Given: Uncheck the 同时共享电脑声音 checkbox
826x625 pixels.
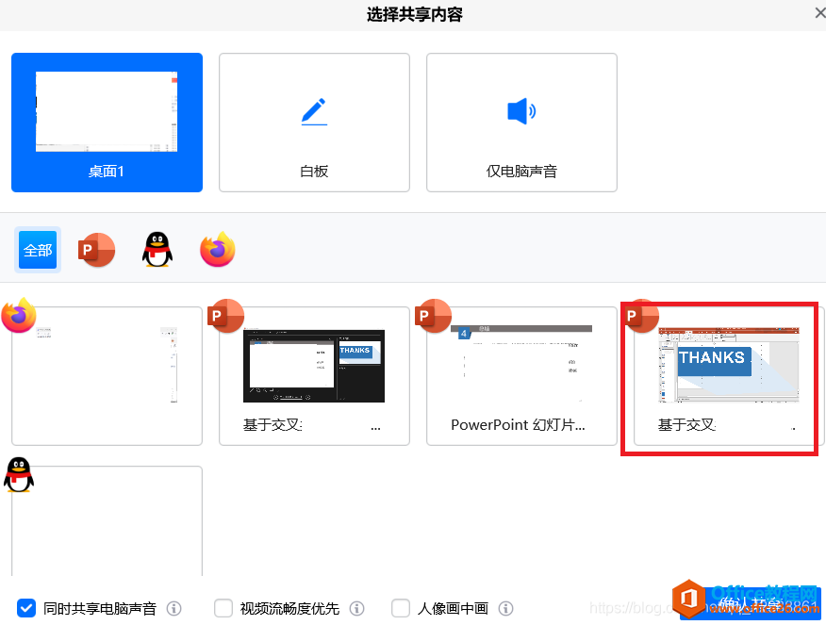Looking at the screenshot, I should click(25, 608).
